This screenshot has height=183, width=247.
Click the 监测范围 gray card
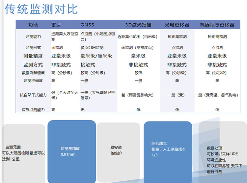[23, 153]
